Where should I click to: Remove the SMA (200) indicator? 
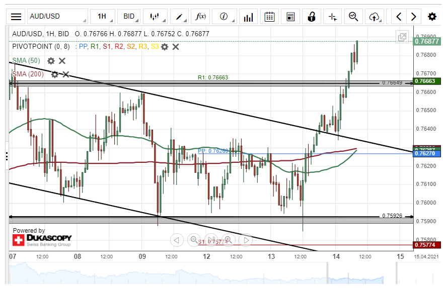(x=66, y=74)
